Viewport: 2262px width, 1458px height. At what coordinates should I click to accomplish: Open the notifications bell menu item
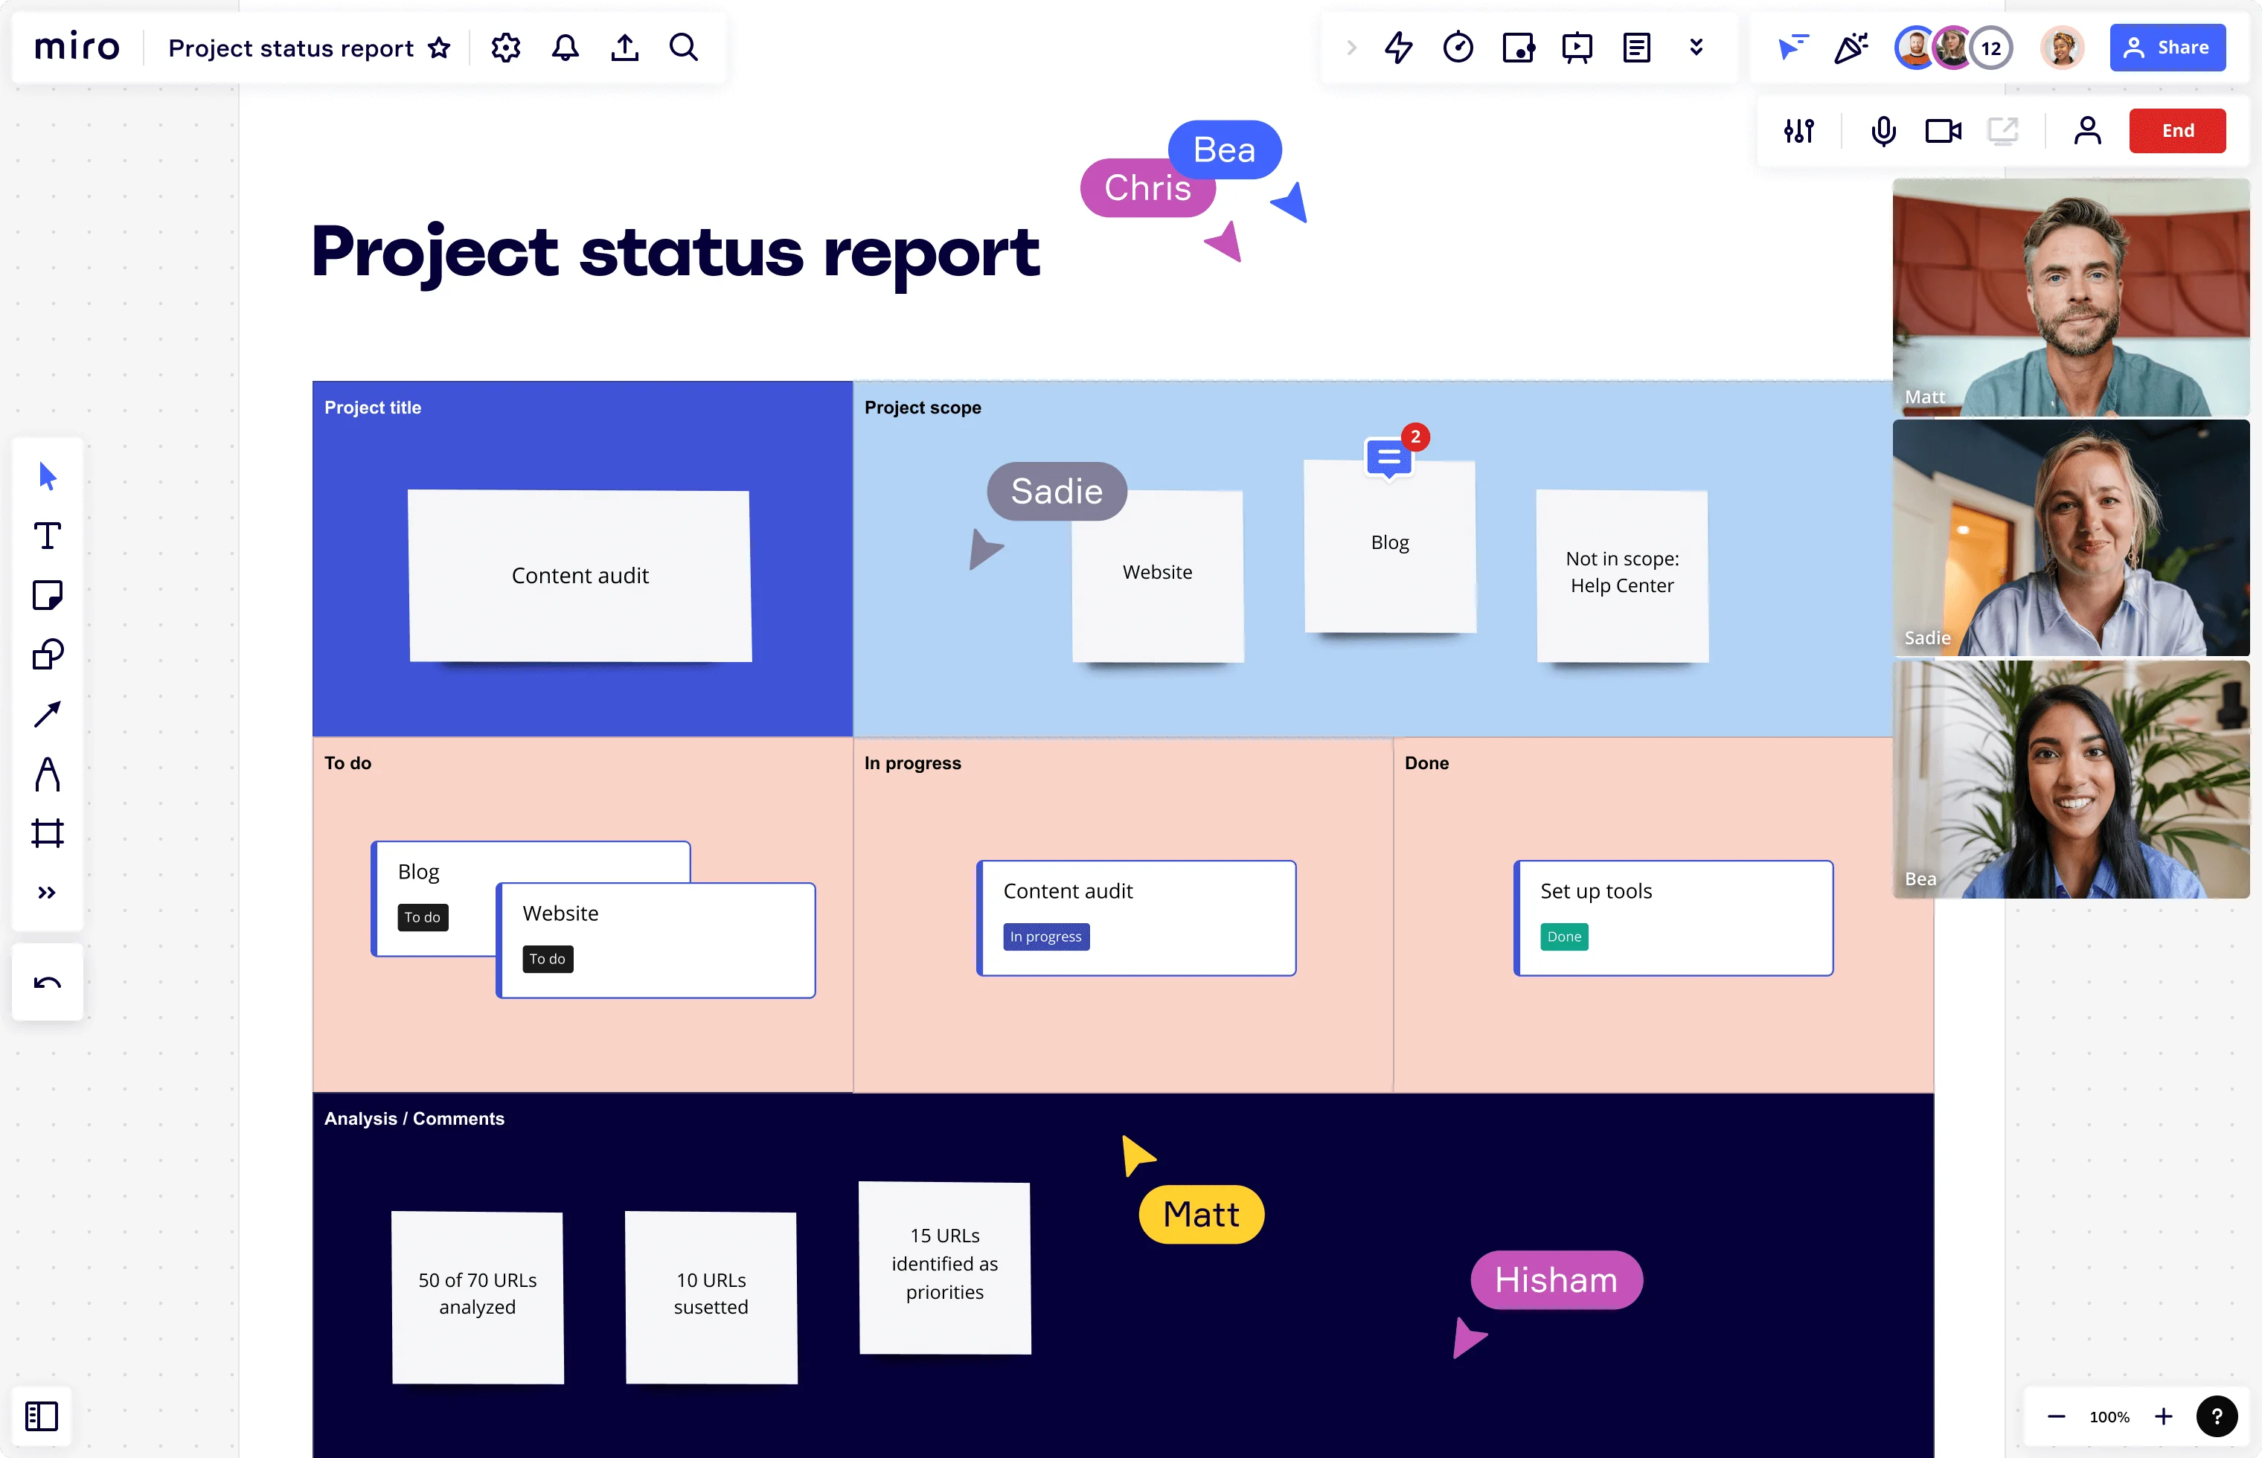pos(565,46)
